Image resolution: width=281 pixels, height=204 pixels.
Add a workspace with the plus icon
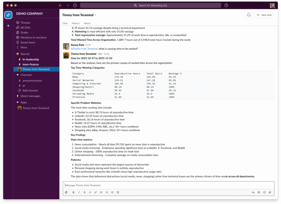point(8,26)
